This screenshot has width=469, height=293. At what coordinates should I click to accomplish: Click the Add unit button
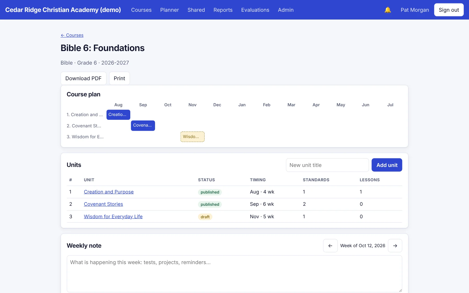pos(387,165)
